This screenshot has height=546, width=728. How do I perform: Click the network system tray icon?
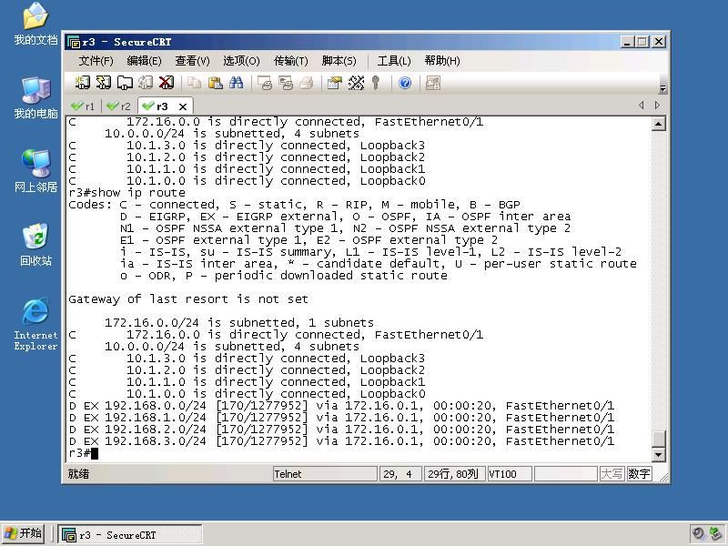point(716,534)
